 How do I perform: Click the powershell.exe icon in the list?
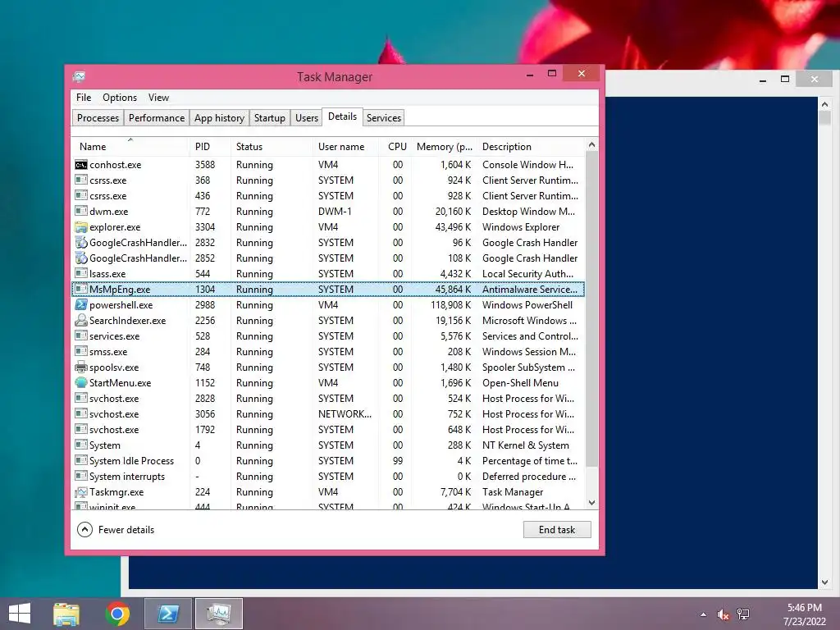81,305
